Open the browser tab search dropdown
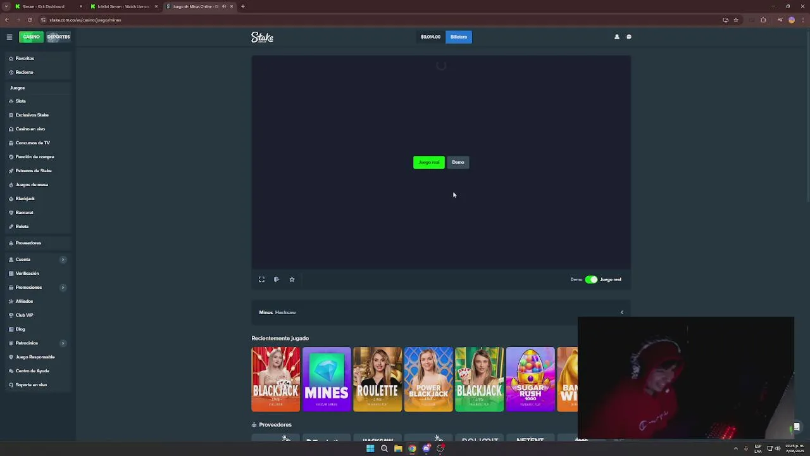Viewport: 810px width, 456px height. [x=6, y=6]
